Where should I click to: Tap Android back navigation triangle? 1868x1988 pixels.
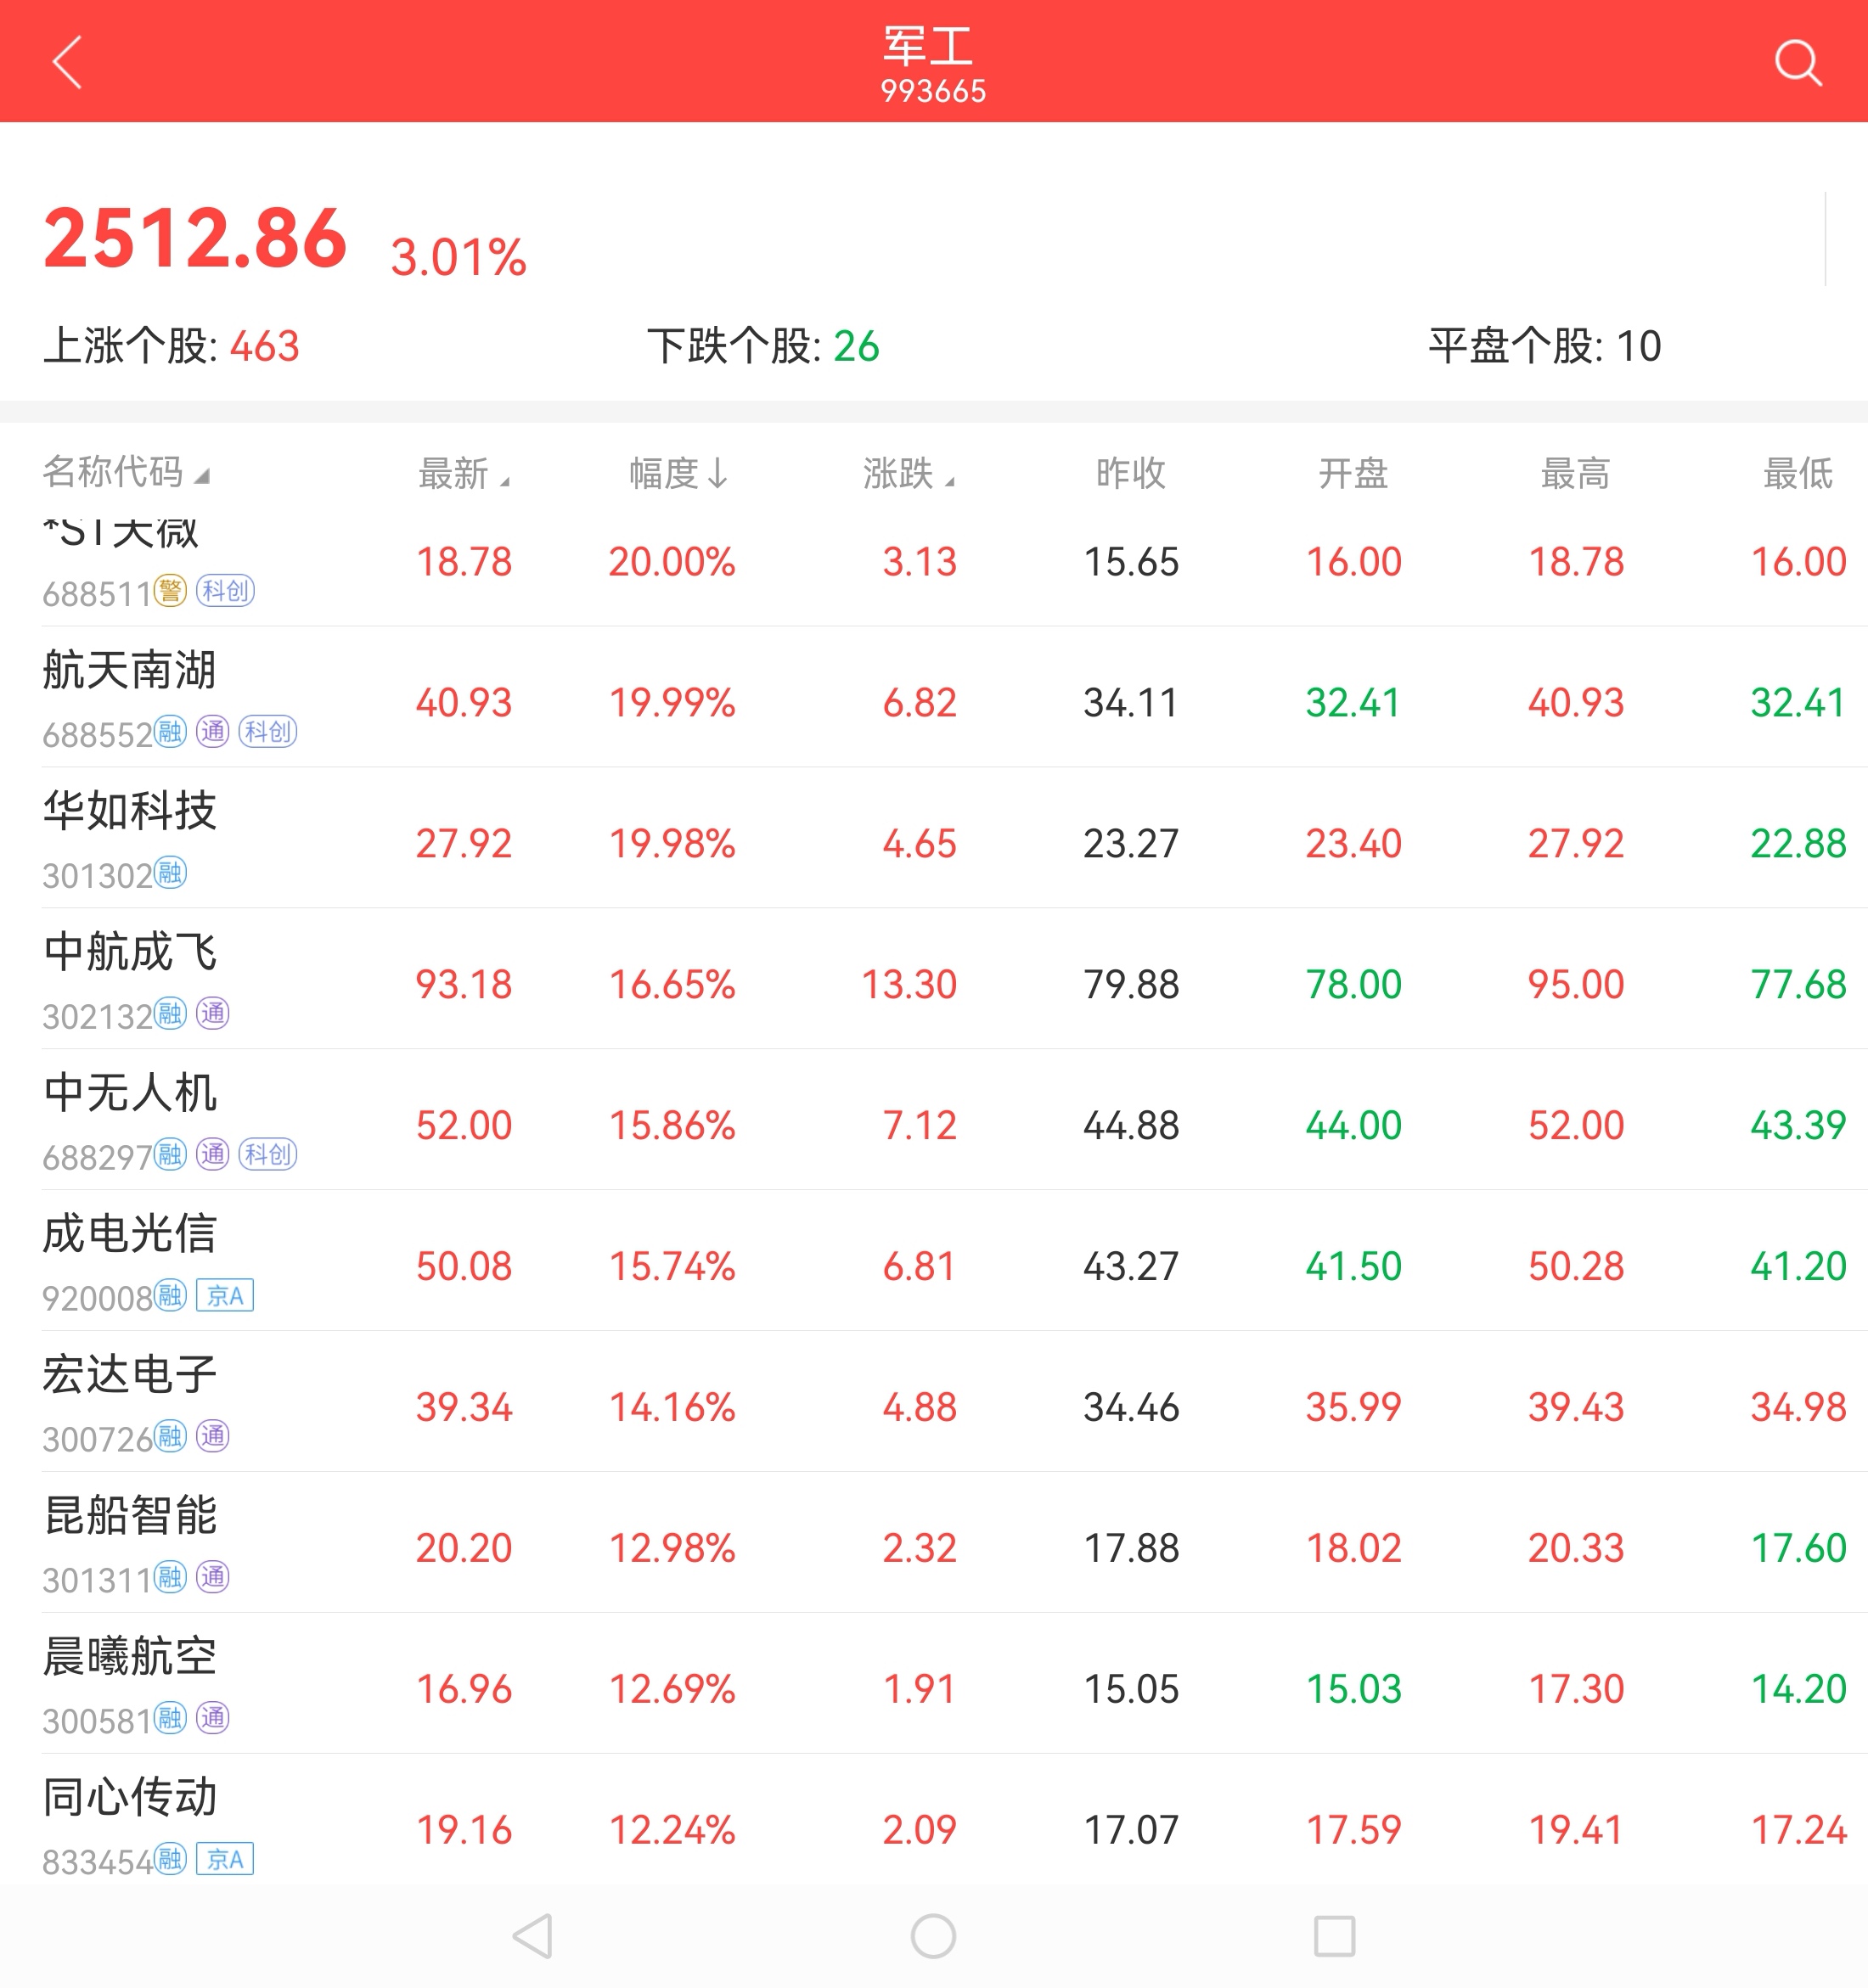point(532,1935)
